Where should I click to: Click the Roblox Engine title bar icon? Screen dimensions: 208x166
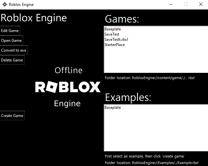coord(5,5)
